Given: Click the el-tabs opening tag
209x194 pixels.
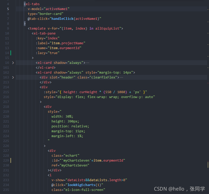Looking at the screenshot, I should click(x=32, y=4).
